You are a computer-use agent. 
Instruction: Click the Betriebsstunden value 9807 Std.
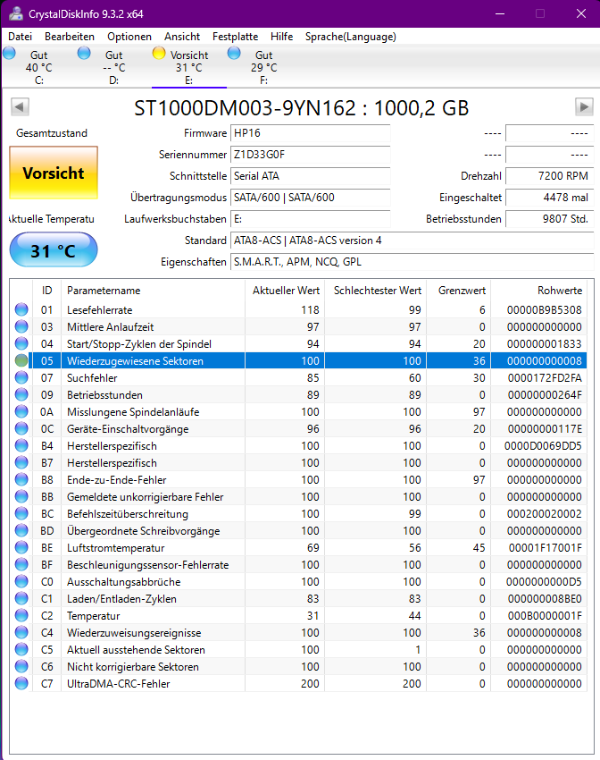[x=549, y=218]
